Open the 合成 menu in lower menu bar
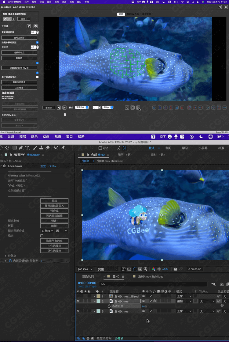229x342 pixels. click(11, 137)
